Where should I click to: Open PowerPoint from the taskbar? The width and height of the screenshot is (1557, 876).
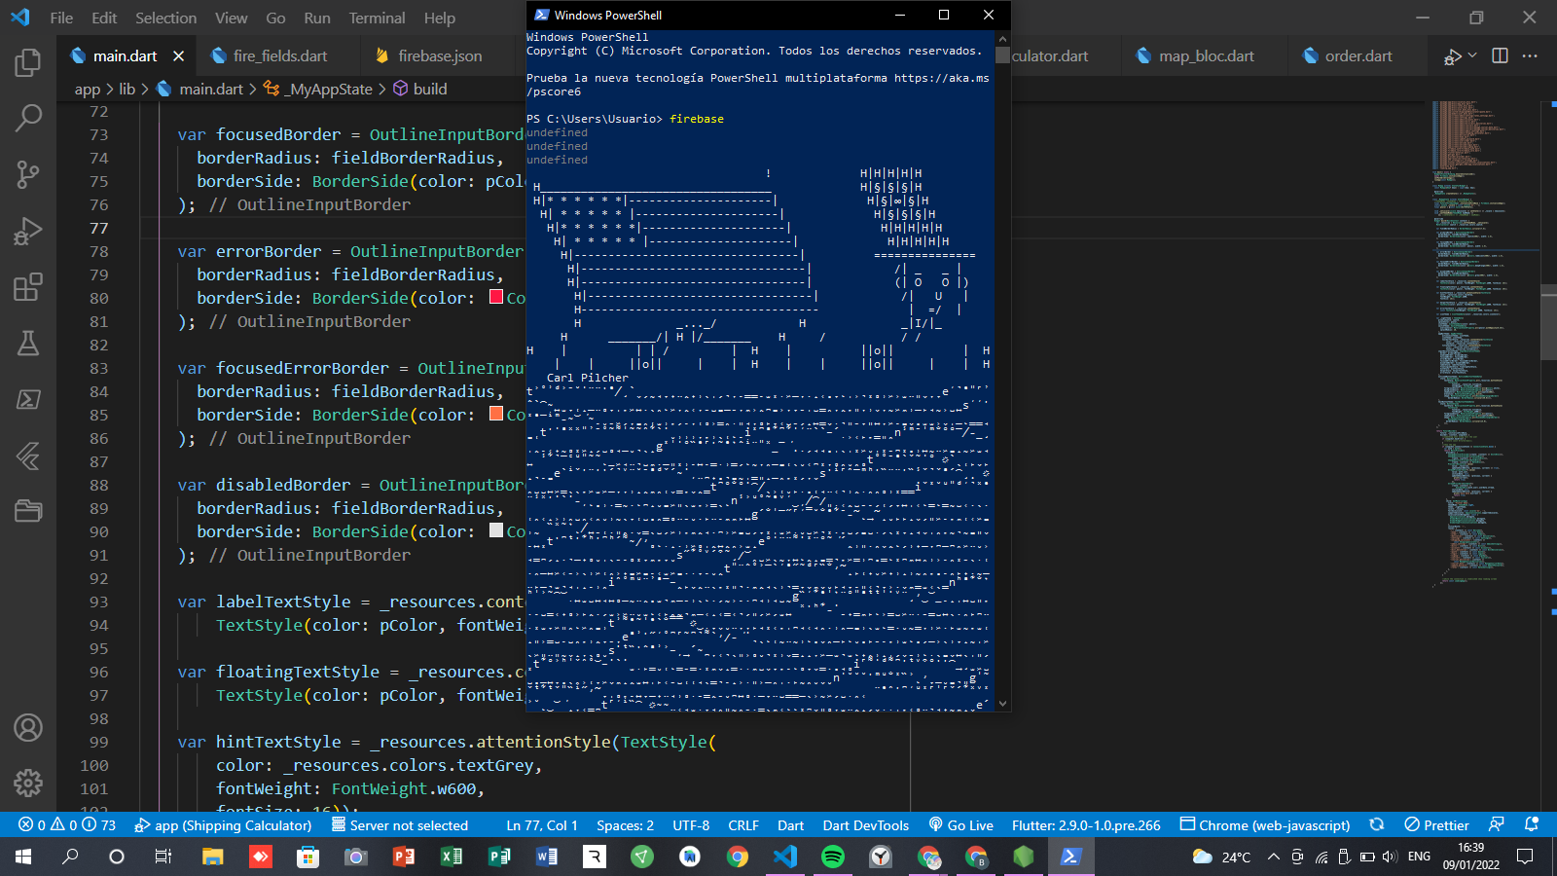tap(404, 857)
